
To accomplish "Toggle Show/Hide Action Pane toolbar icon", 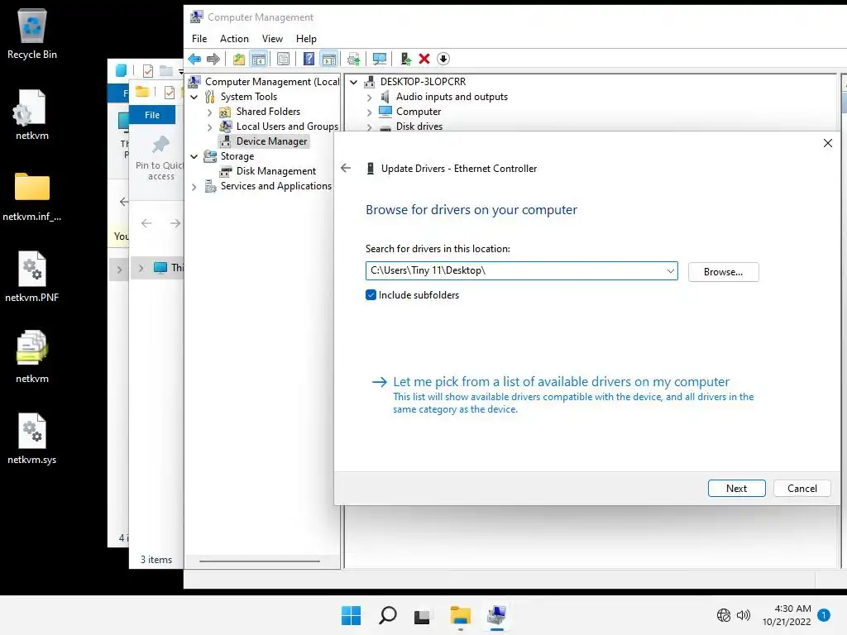I will [x=328, y=59].
